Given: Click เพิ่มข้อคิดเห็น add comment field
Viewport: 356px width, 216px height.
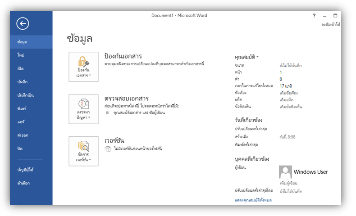Looking at the screenshot, I should point(291,107).
